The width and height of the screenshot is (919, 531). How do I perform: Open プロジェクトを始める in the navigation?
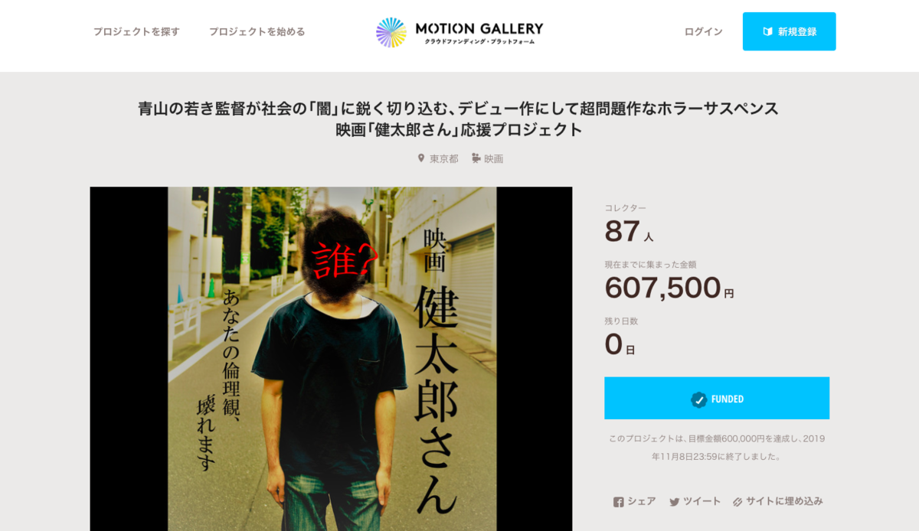click(257, 31)
